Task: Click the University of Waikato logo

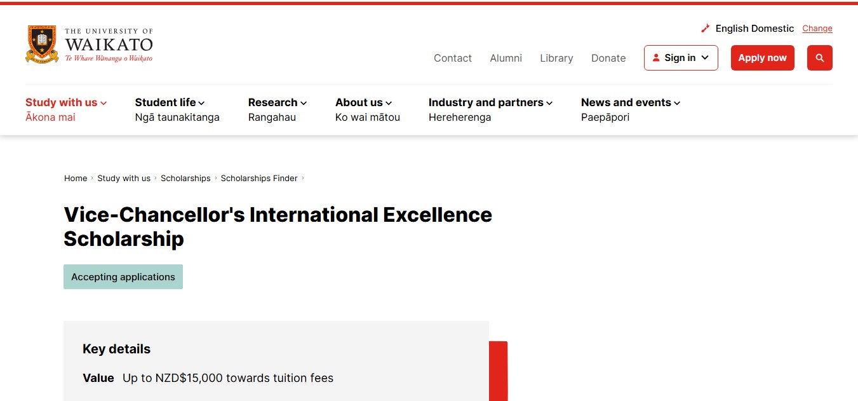Action: (89, 44)
